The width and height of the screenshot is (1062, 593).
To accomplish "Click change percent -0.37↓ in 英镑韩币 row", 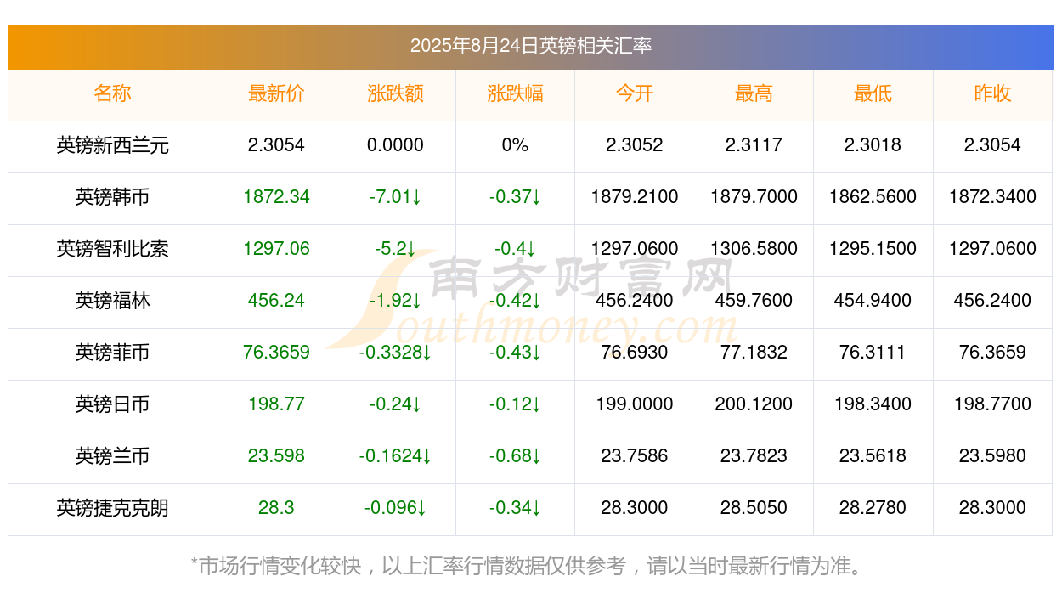I will (515, 197).
